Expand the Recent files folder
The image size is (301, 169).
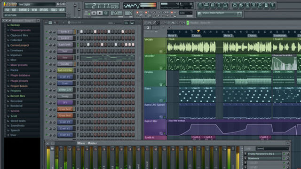tap(18, 96)
